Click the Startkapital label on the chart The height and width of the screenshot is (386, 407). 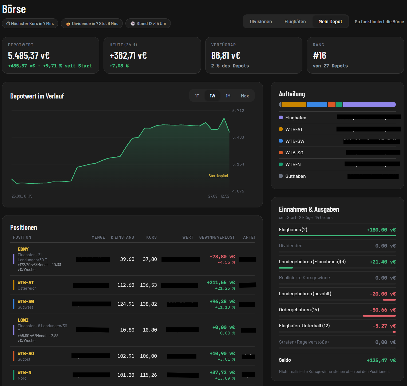point(218,176)
